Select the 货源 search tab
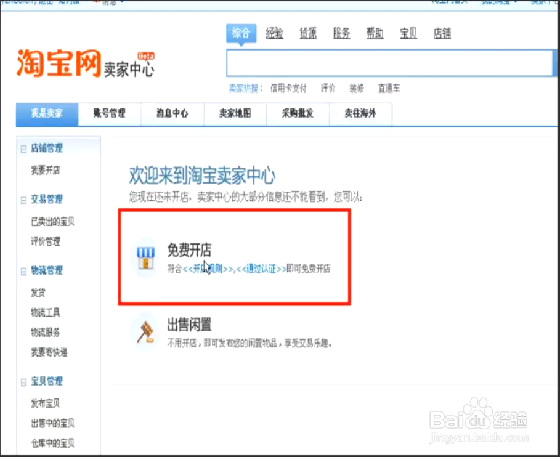The image size is (560, 457). (308, 33)
